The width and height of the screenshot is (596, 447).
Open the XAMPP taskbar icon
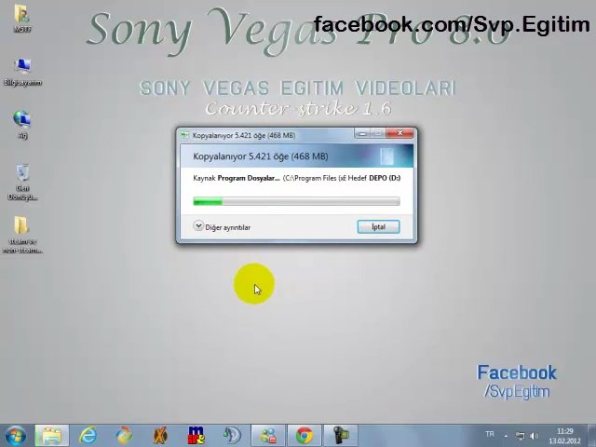pos(160,436)
